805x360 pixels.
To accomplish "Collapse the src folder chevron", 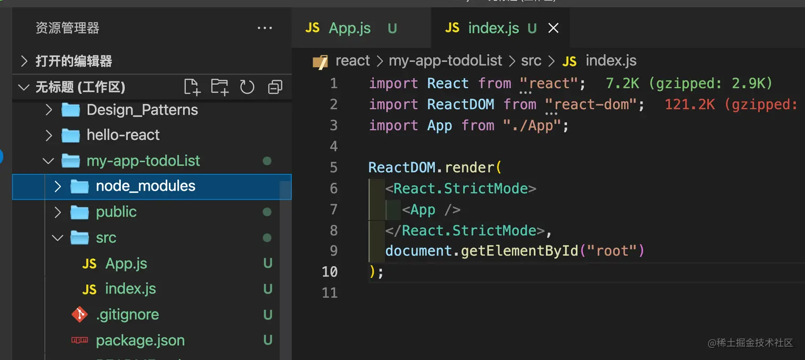I will coord(57,238).
